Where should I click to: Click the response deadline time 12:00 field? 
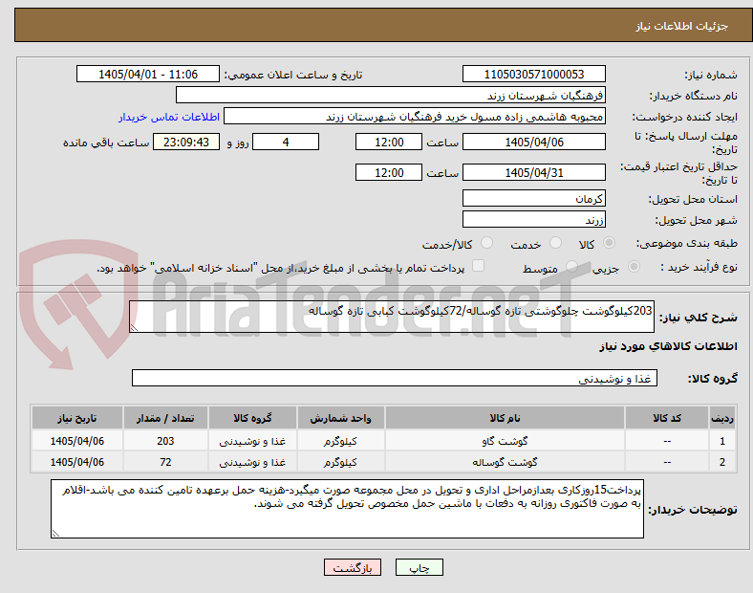pyautogui.click(x=389, y=142)
